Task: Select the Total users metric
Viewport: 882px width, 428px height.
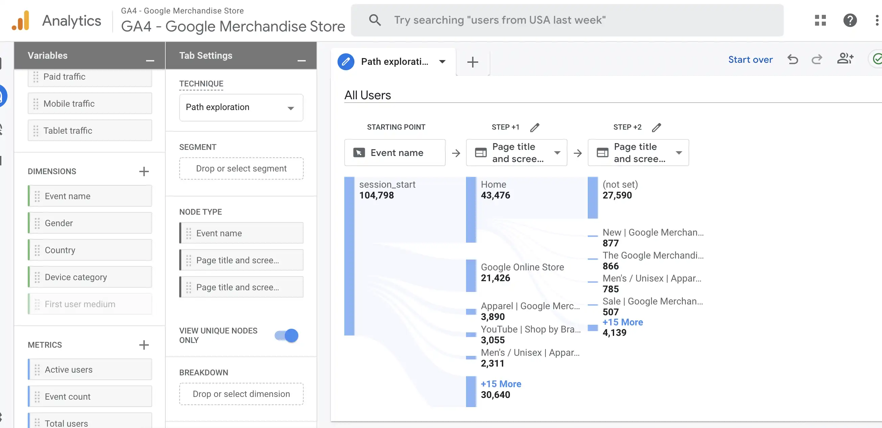Action: (x=90, y=421)
